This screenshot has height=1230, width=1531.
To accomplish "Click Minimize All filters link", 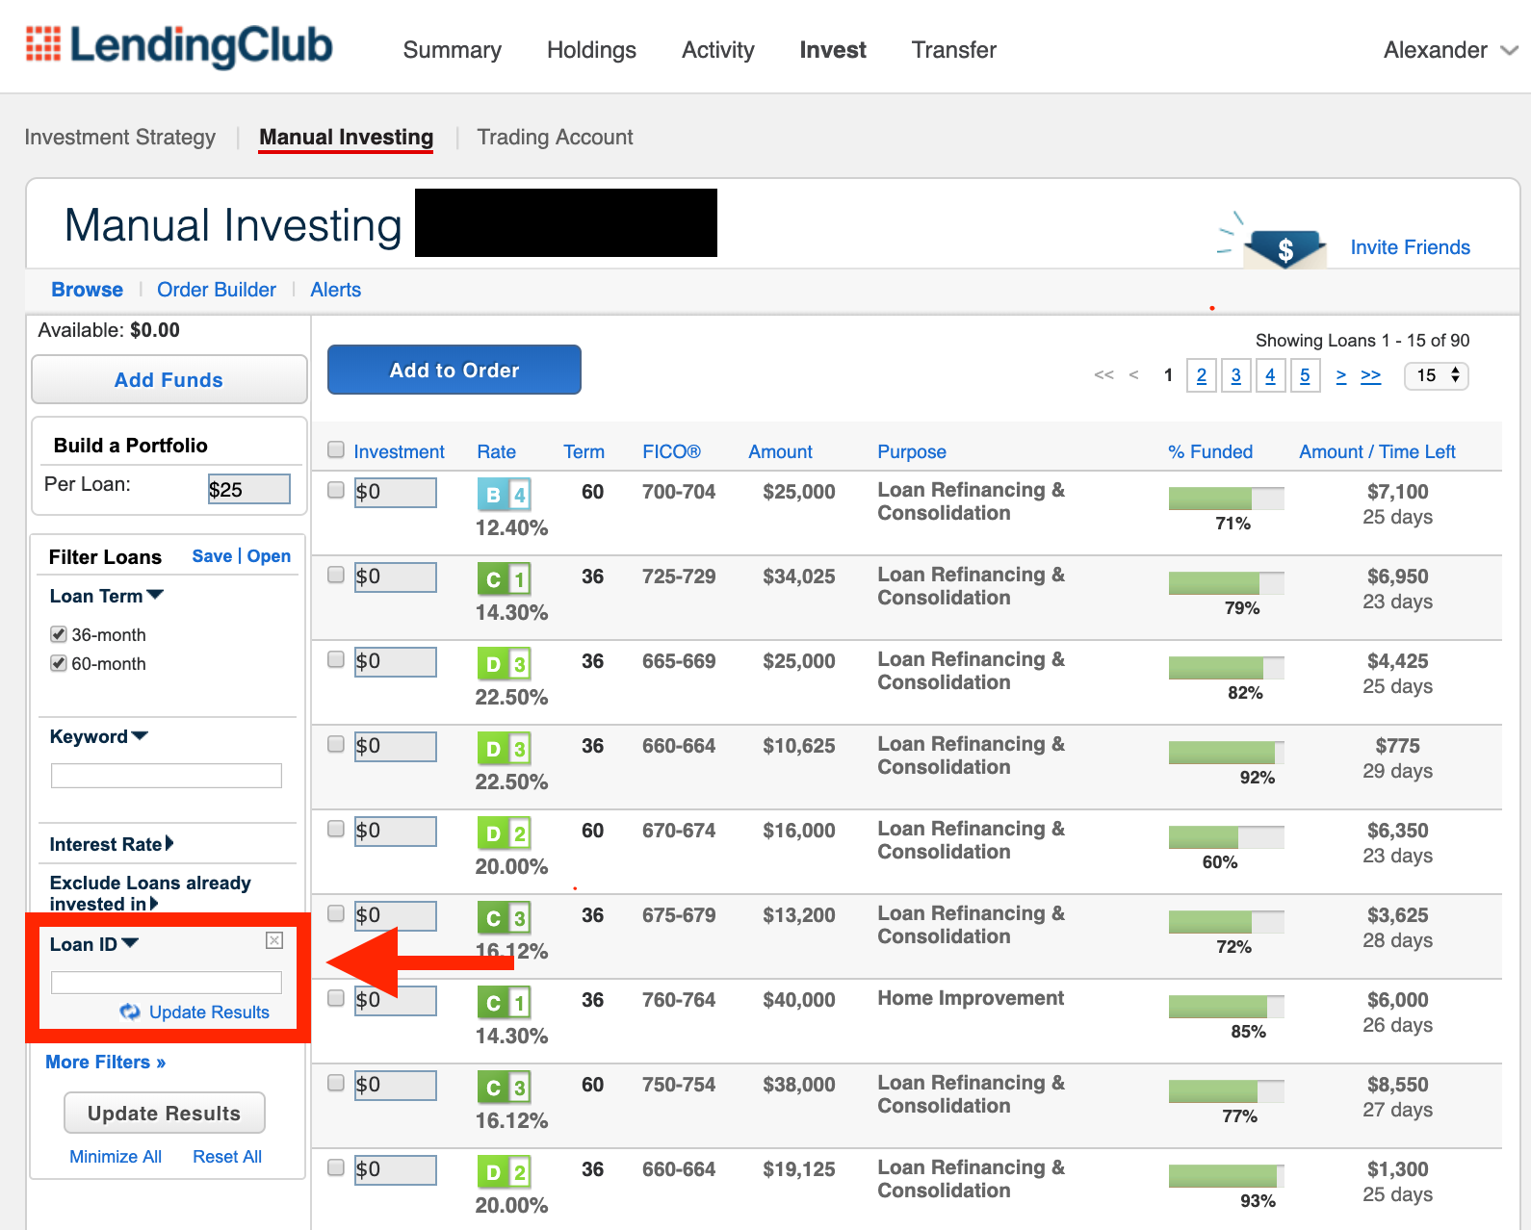I will (x=116, y=1156).
